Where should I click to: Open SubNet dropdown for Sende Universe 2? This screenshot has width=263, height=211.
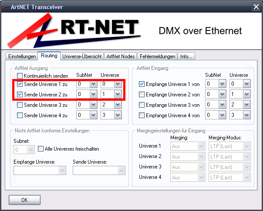[93, 94]
